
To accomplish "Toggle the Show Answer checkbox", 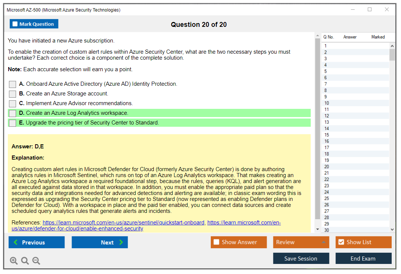I will (216, 242).
